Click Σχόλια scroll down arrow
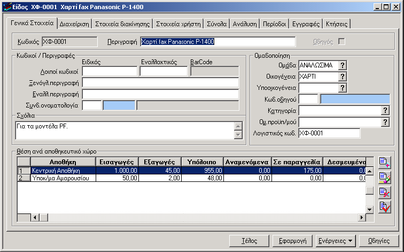404x252 pixels. [238, 135]
